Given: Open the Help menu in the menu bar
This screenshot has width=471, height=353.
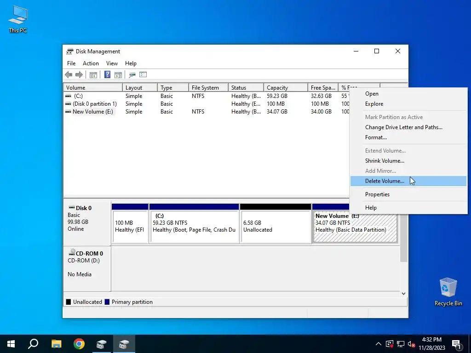Looking at the screenshot, I should (x=131, y=63).
